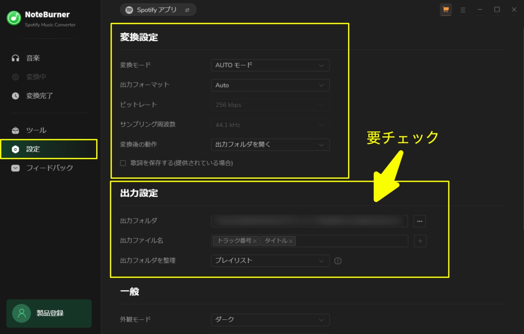Click the NoteBurner logo icon
524x334 pixels.
(14, 18)
